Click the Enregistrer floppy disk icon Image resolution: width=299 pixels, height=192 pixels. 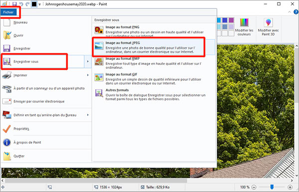click(7, 48)
